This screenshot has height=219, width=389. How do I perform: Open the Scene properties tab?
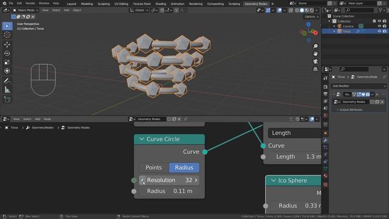(x=326, y=108)
